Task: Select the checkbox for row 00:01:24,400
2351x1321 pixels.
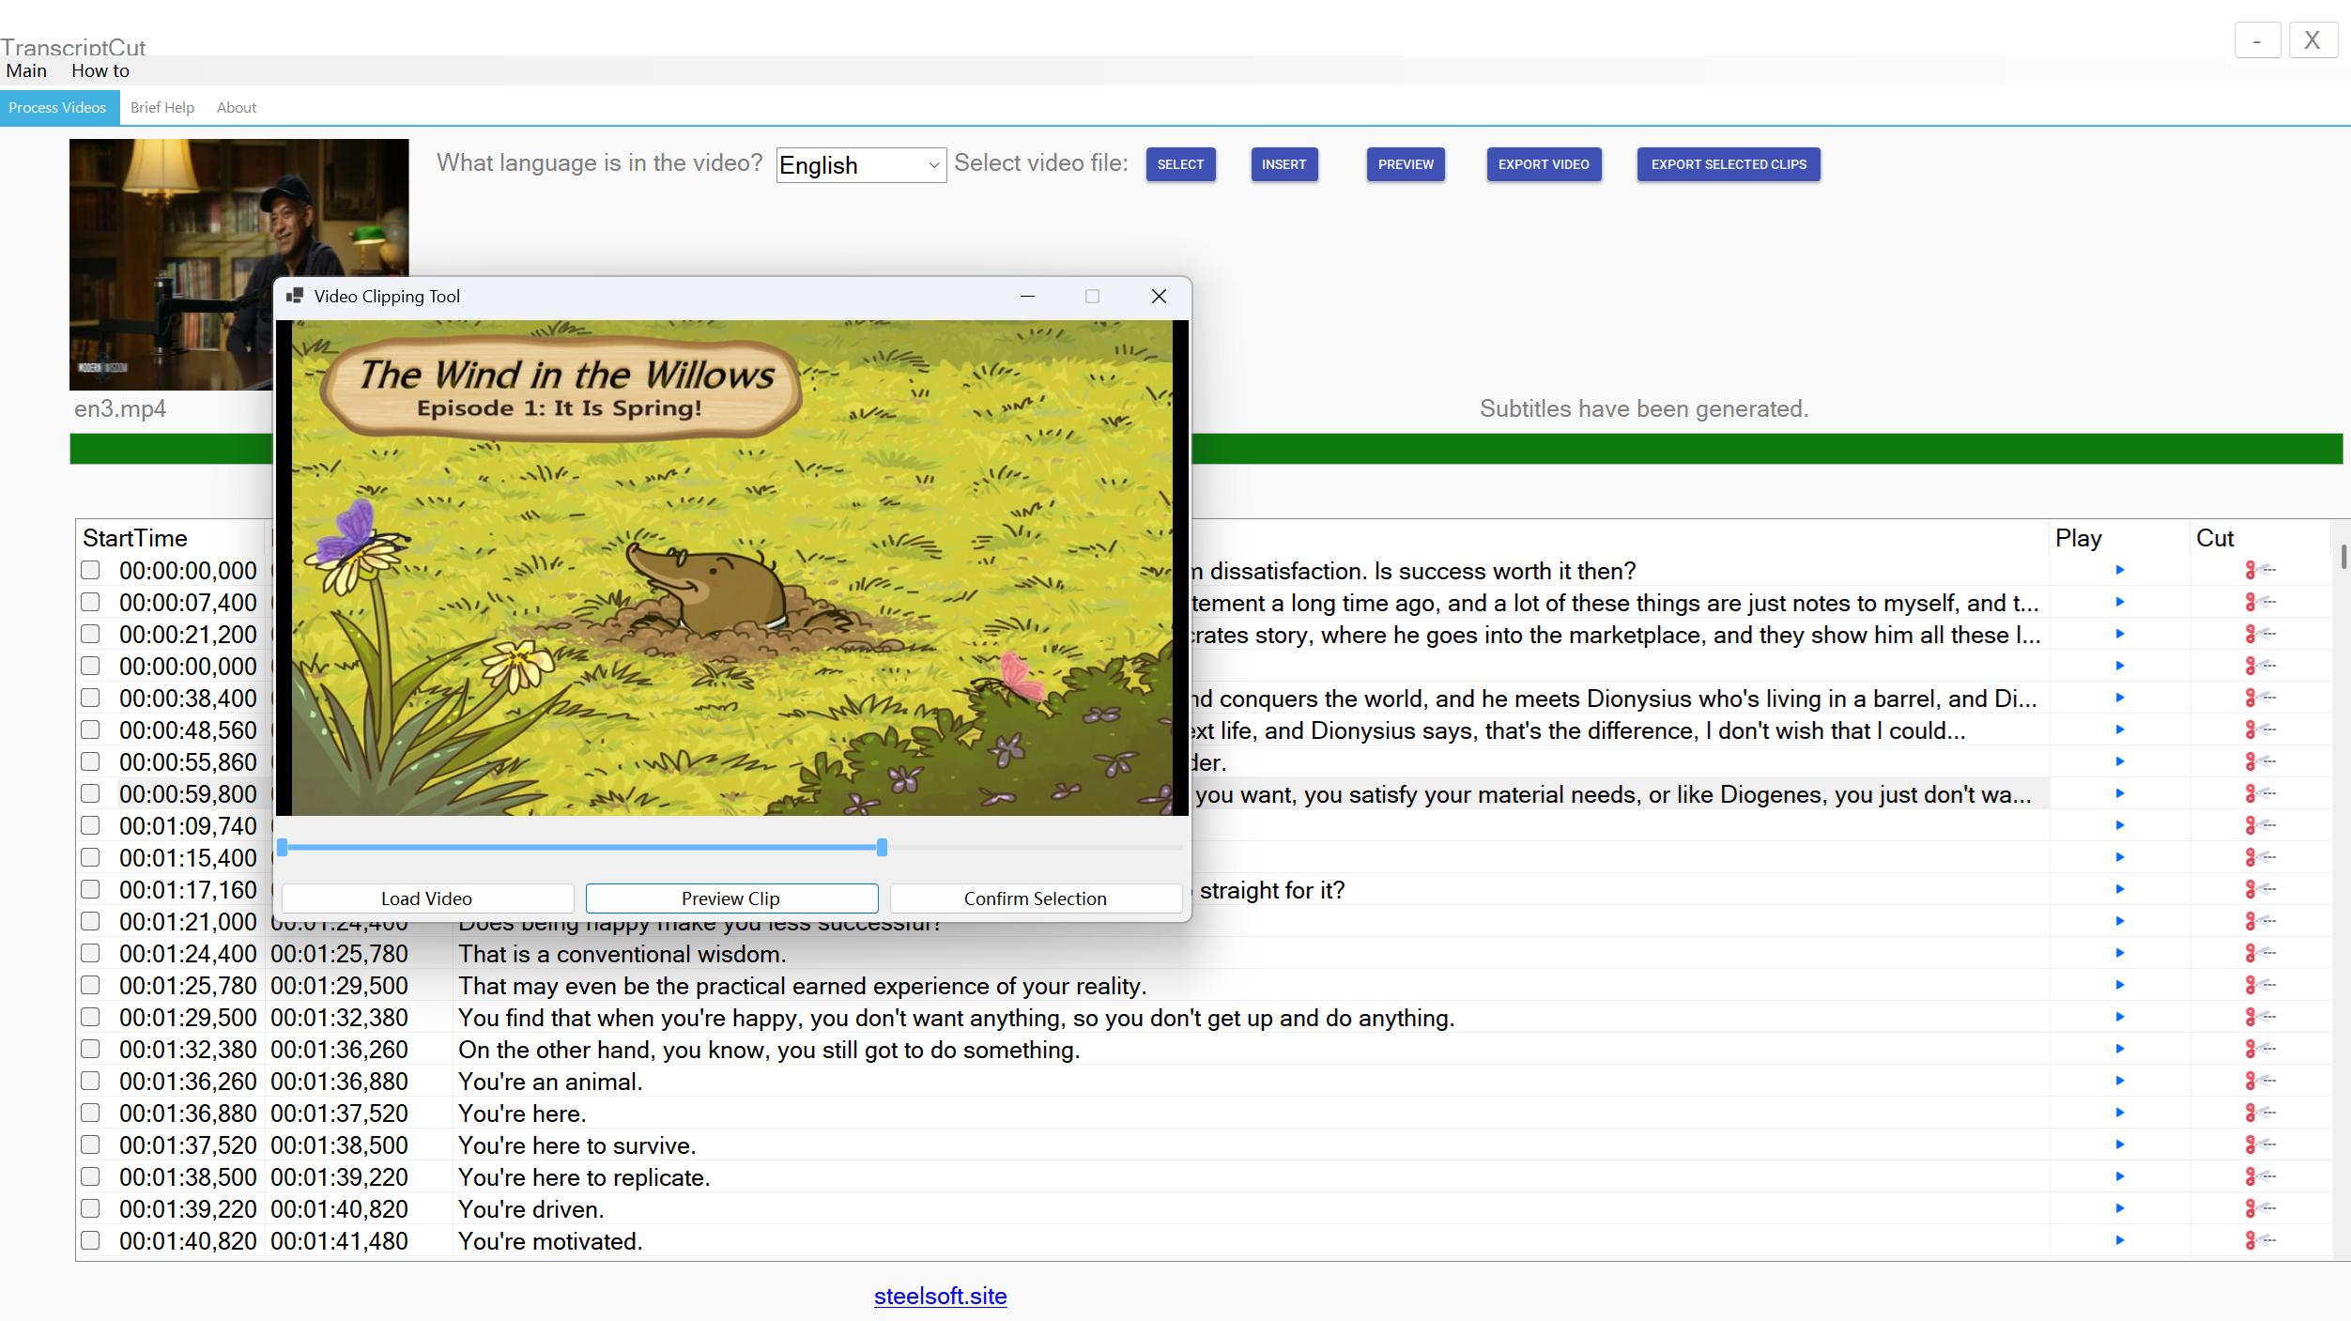Action: pos(90,953)
